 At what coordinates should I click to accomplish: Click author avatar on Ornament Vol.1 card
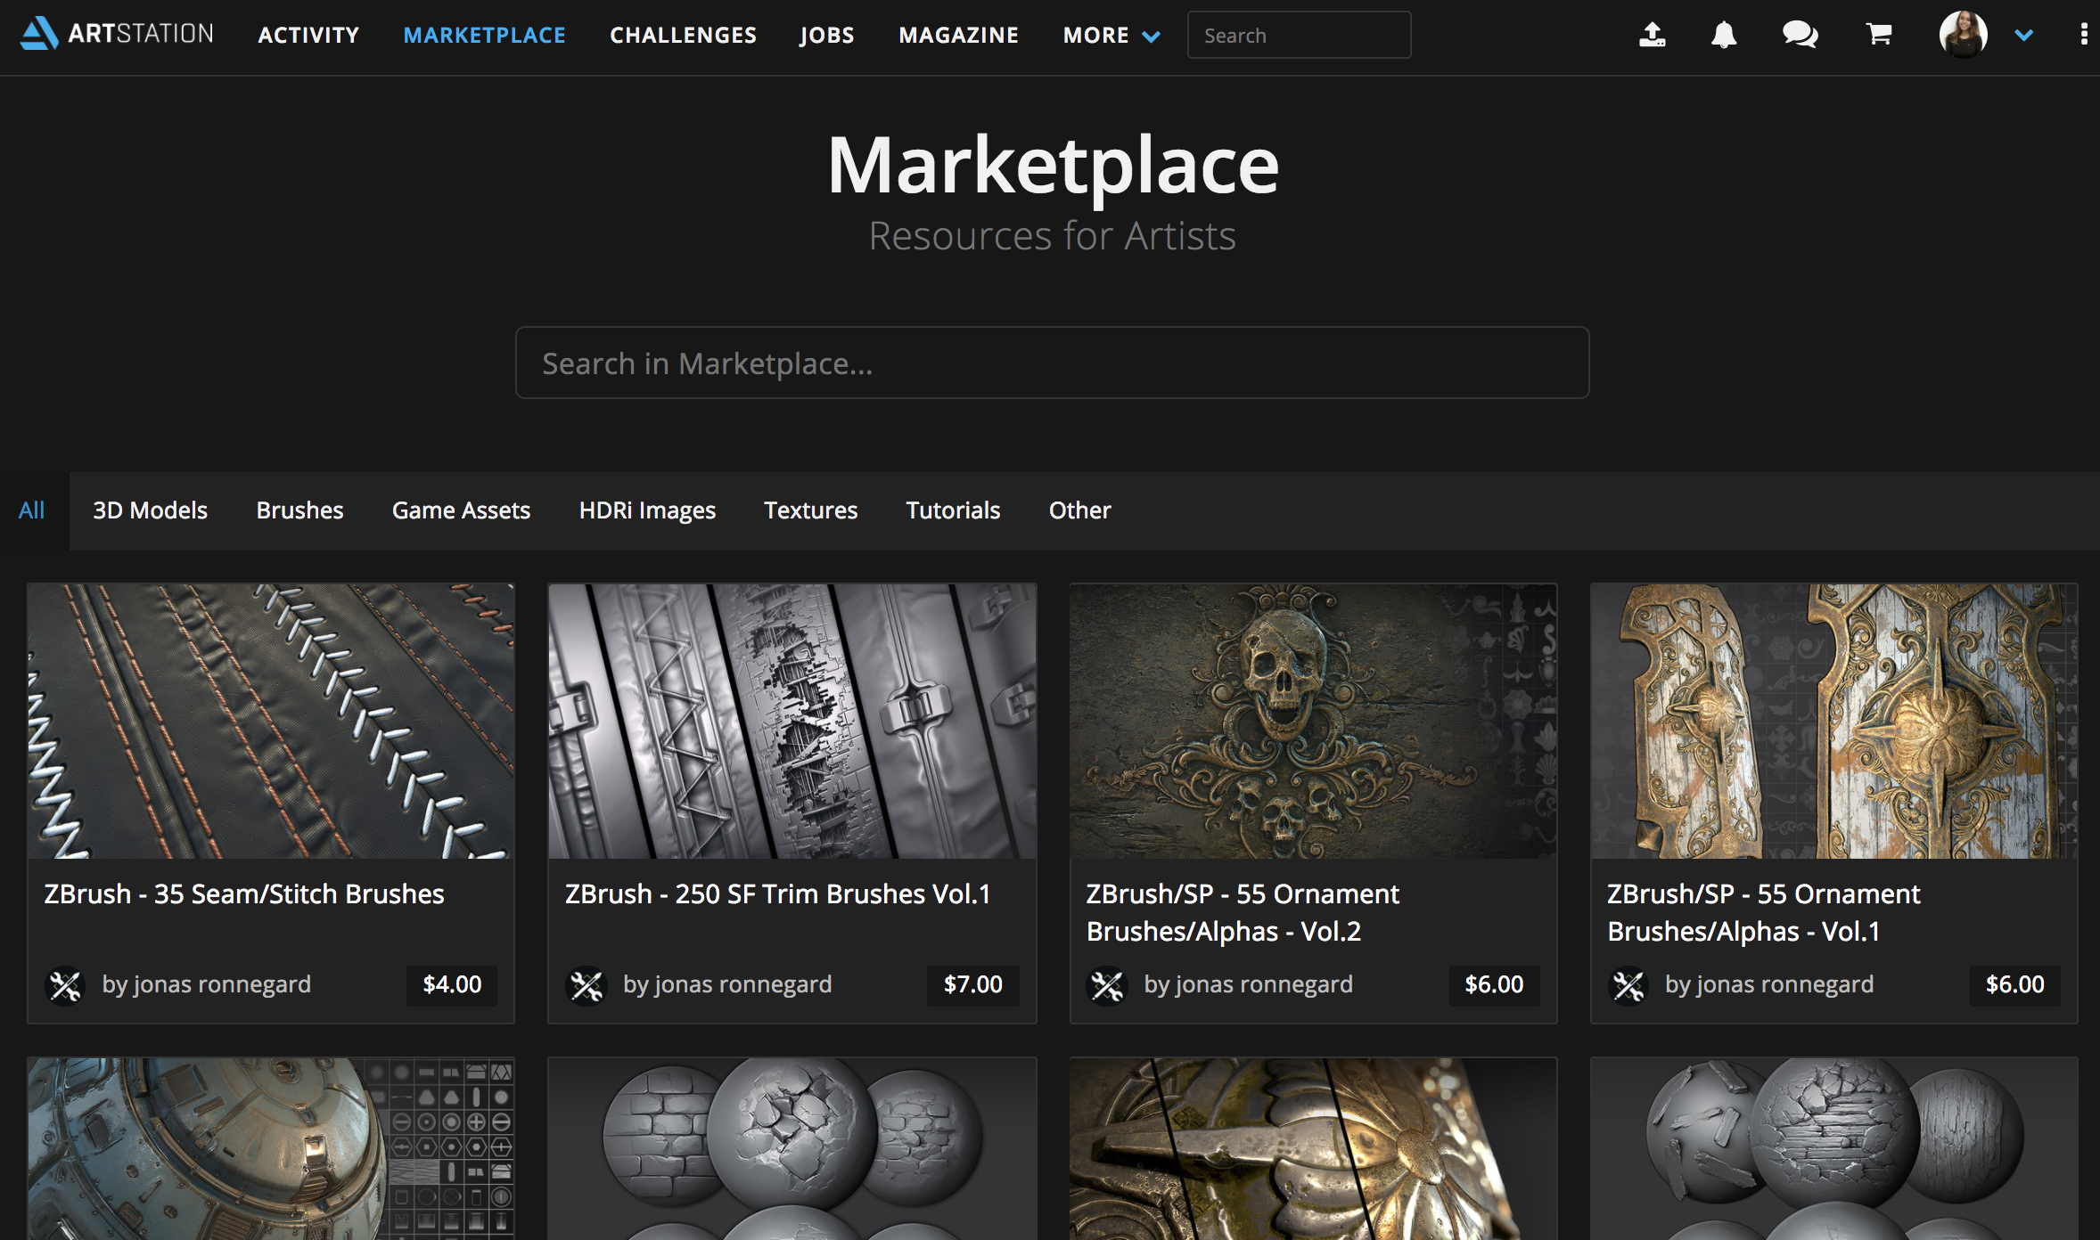(x=1628, y=985)
